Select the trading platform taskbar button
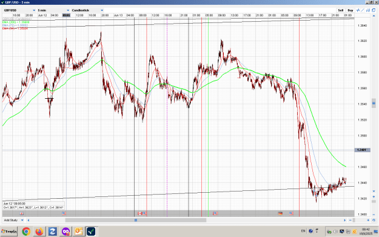The width and height of the screenshot is (379, 237). click(x=91, y=232)
